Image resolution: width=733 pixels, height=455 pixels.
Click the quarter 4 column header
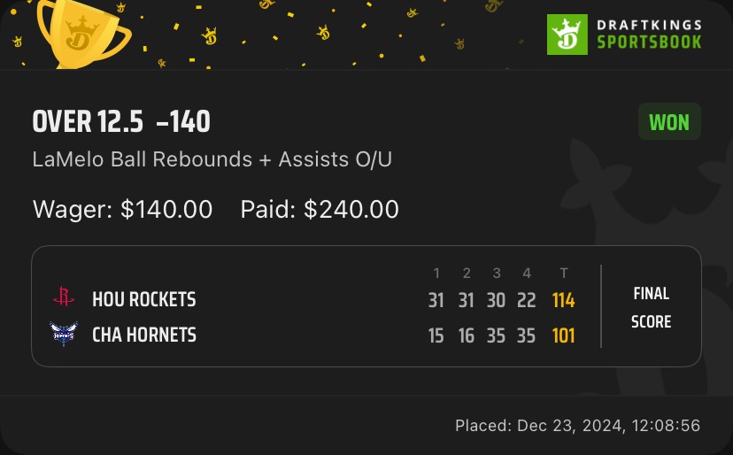click(x=526, y=273)
